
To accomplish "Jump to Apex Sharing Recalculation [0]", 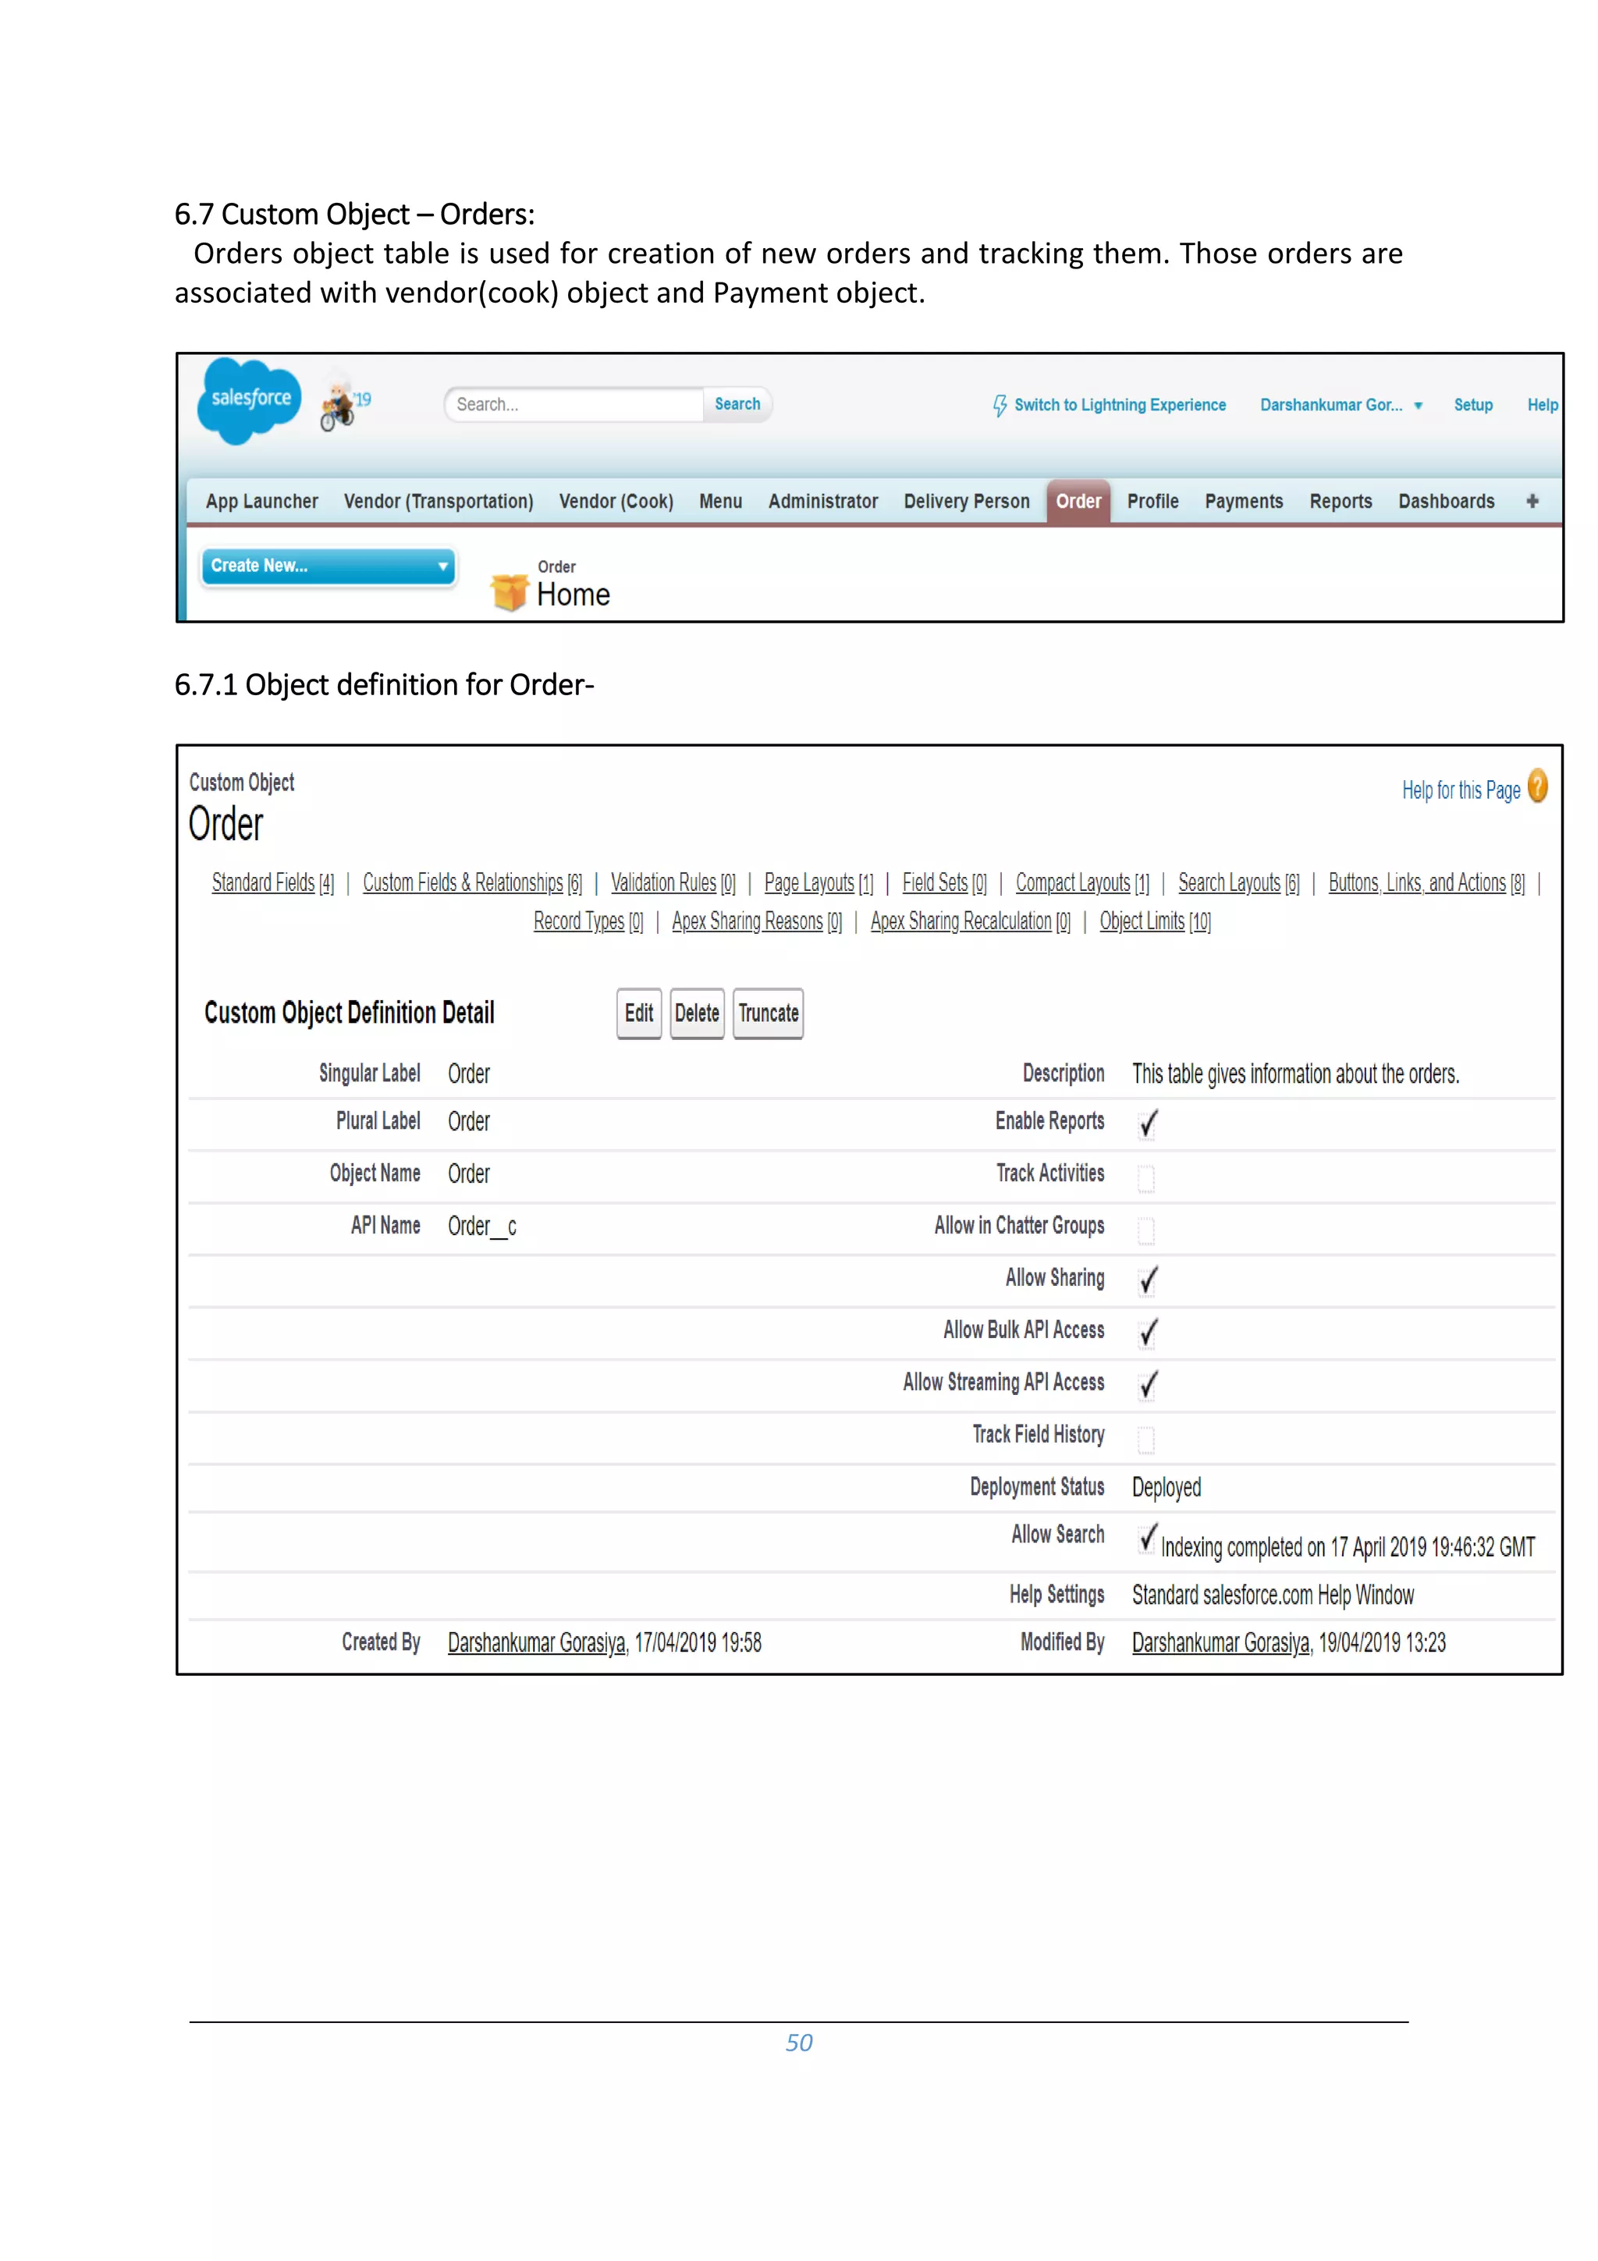I will (971, 921).
